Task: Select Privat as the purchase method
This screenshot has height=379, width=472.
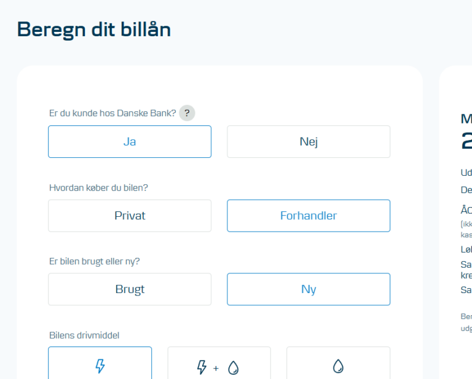Action: pyautogui.click(x=130, y=216)
